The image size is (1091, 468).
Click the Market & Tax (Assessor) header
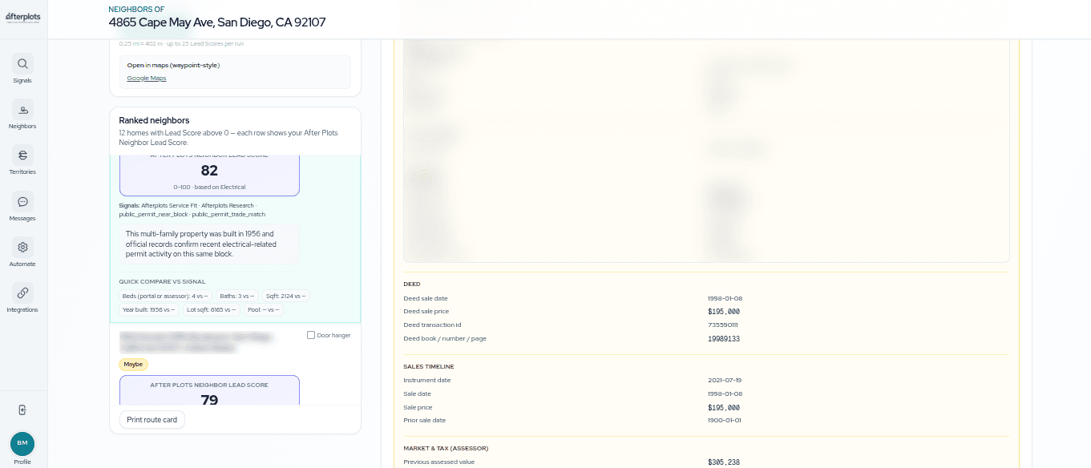446,448
